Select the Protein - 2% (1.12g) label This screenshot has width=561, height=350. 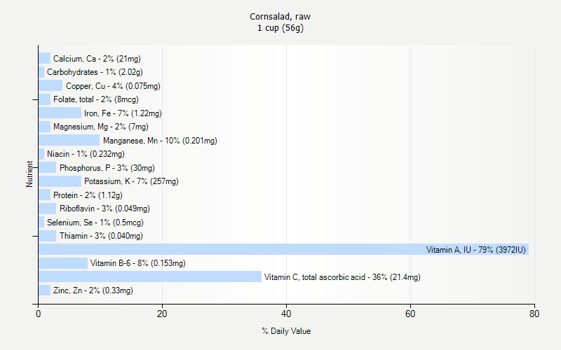[x=88, y=195]
